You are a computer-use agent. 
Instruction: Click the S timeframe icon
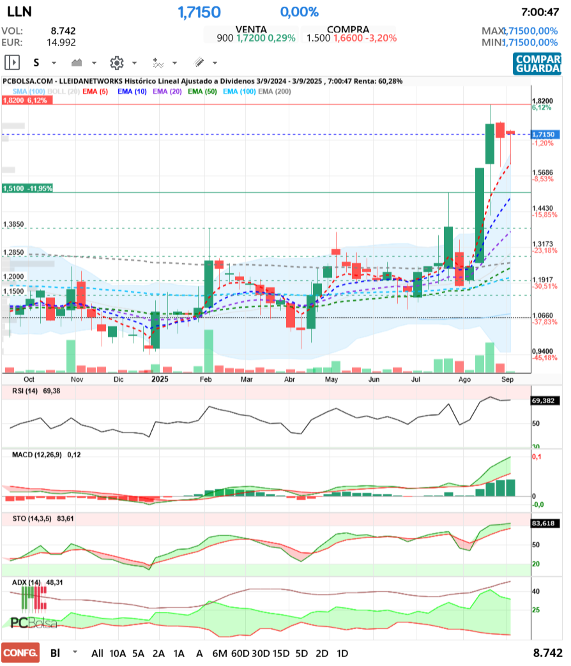point(36,63)
